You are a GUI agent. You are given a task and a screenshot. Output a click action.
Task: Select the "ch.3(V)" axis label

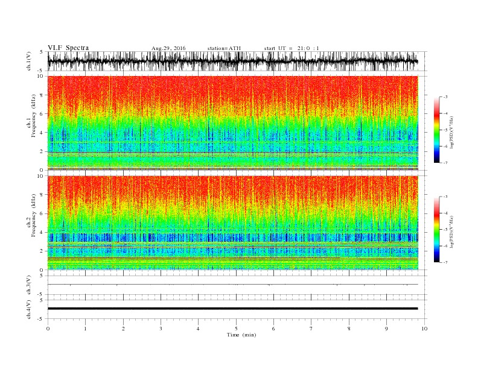29,285
